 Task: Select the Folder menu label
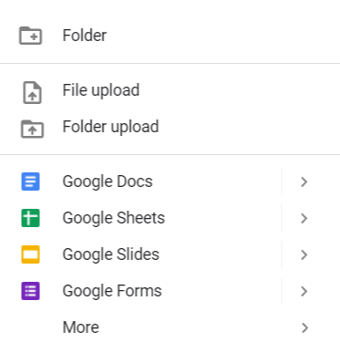pos(85,36)
